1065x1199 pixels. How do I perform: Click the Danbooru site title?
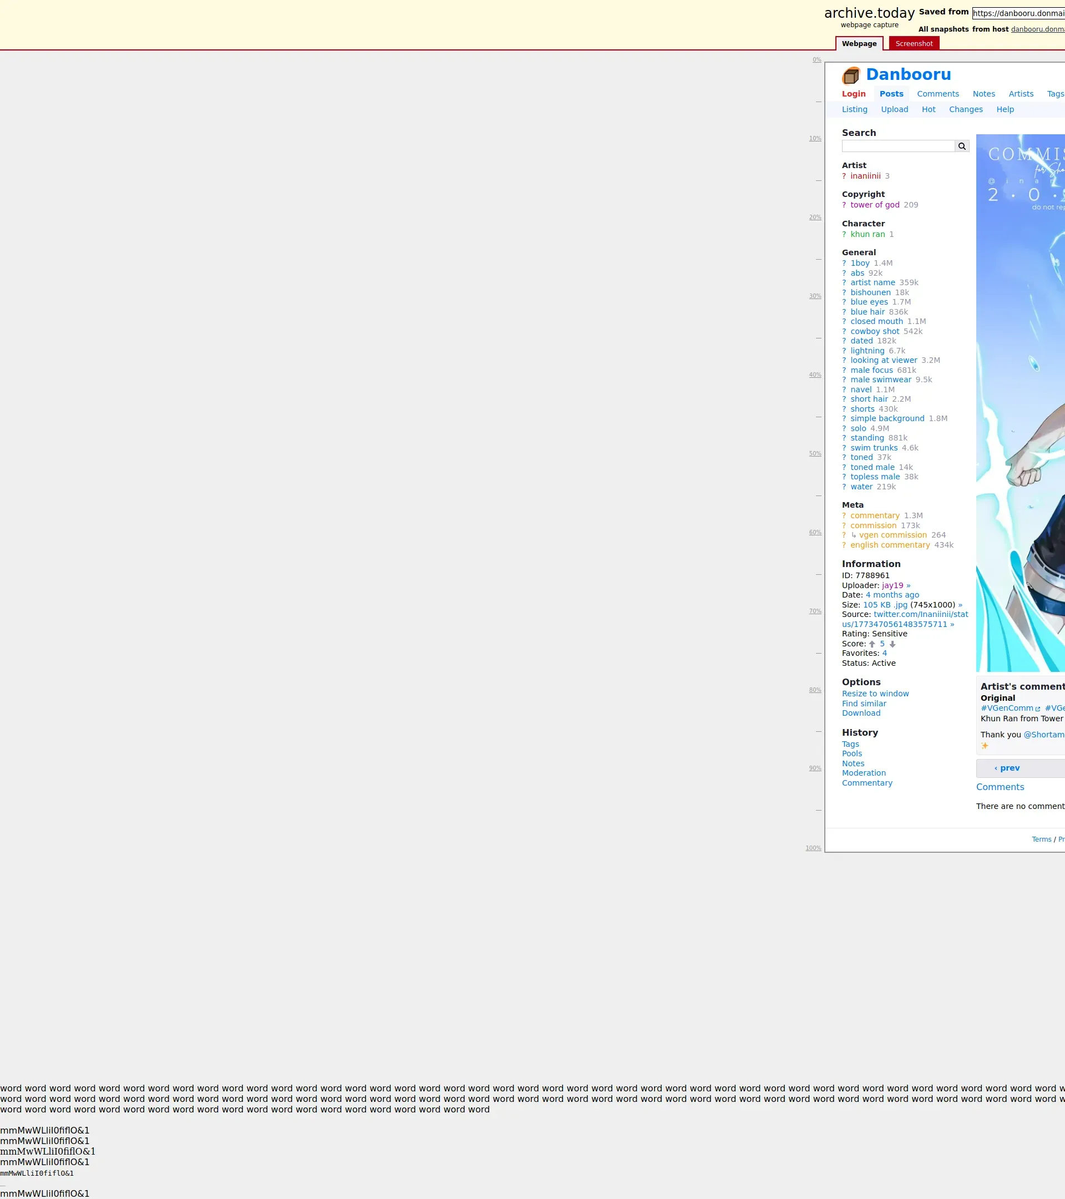pyautogui.click(x=909, y=74)
